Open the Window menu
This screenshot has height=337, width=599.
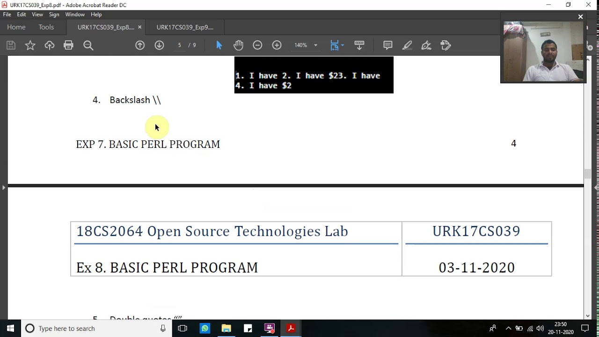(75, 15)
